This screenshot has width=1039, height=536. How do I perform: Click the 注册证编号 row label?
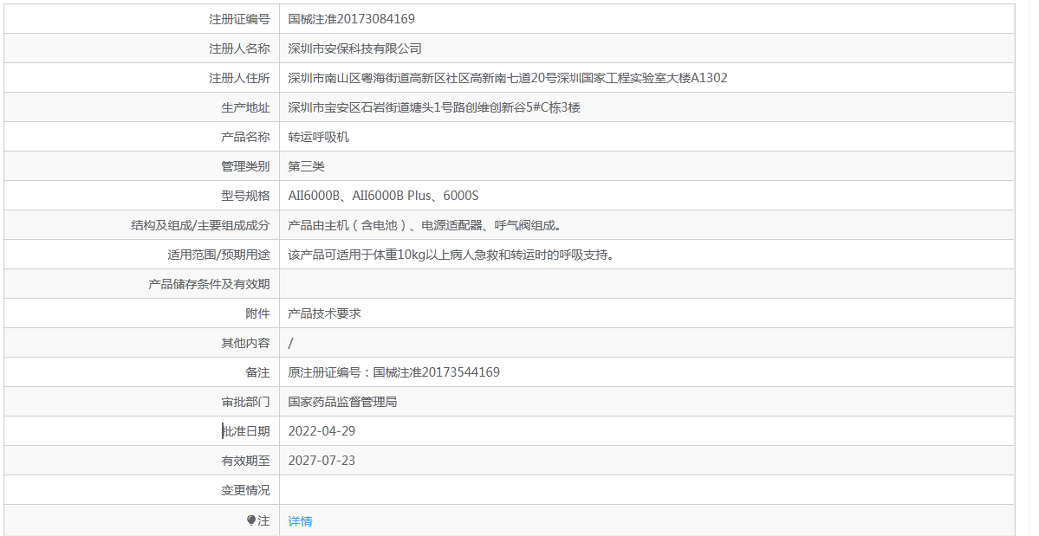tap(239, 19)
